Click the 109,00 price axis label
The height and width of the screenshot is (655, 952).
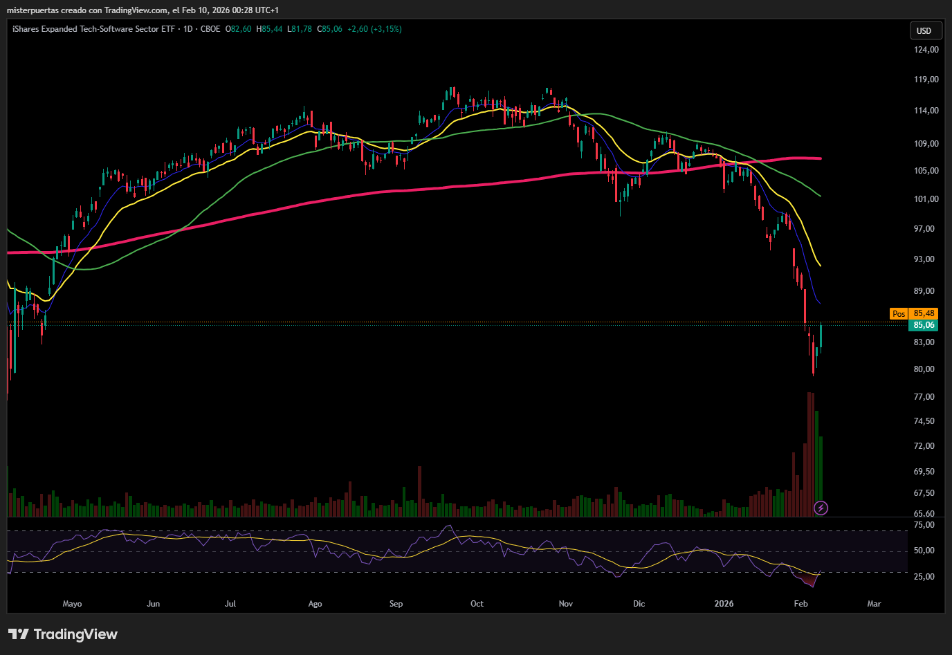point(926,144)
